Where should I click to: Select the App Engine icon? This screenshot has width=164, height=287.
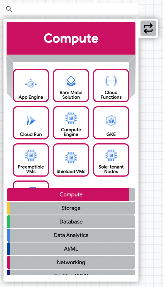click(x=31, y=86)
